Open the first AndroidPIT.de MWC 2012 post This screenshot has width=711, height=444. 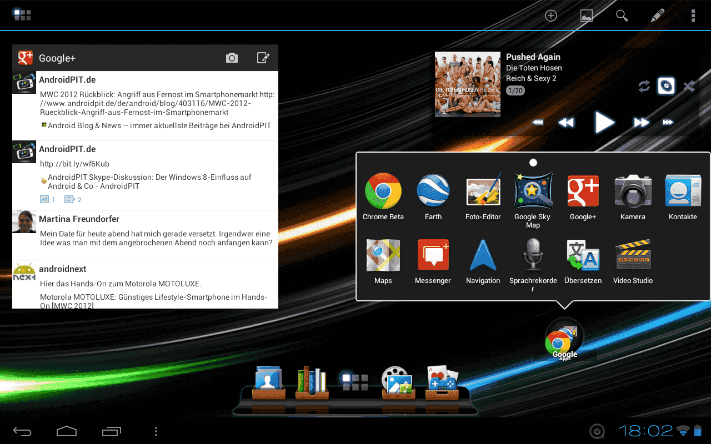[145, 105]
